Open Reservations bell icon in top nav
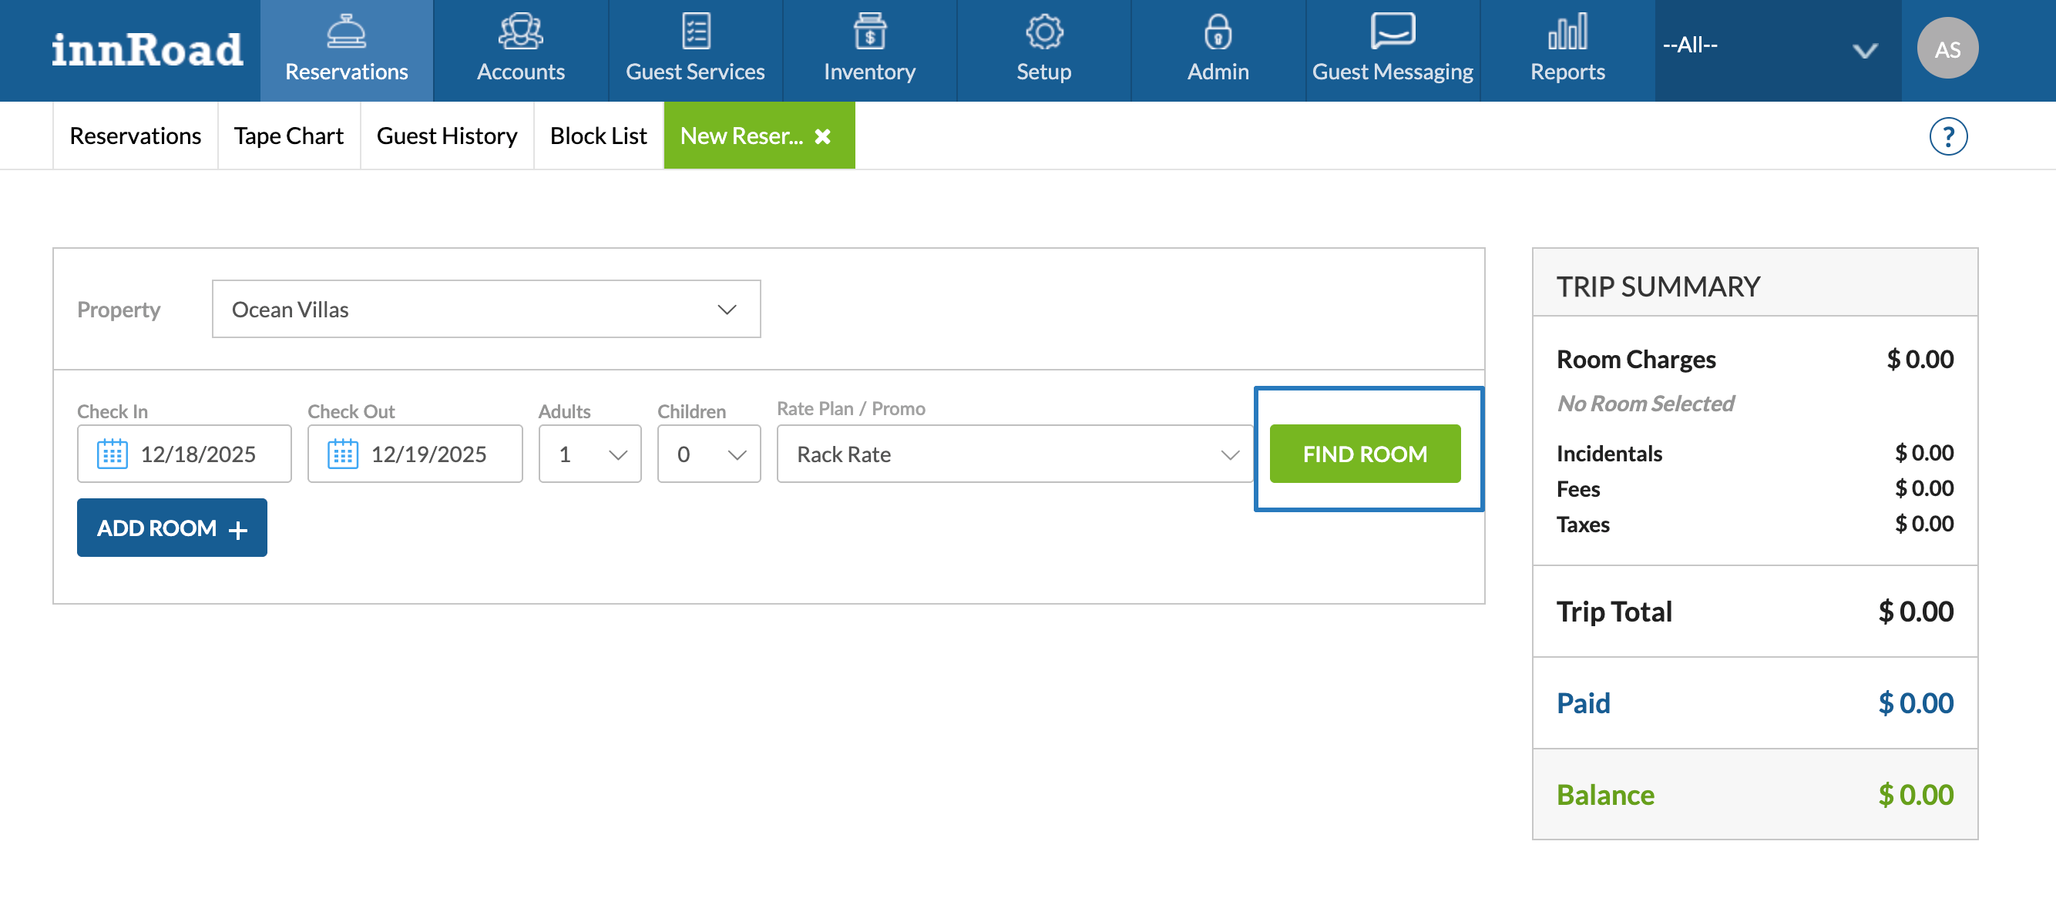This screenshot has height=915, width=2056. click(x=347, y=32)
